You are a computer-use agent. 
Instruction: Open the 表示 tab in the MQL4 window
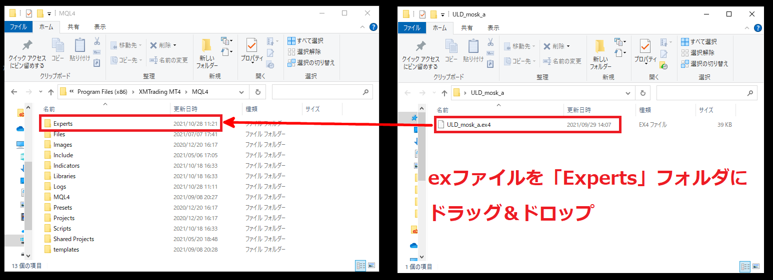100,27
